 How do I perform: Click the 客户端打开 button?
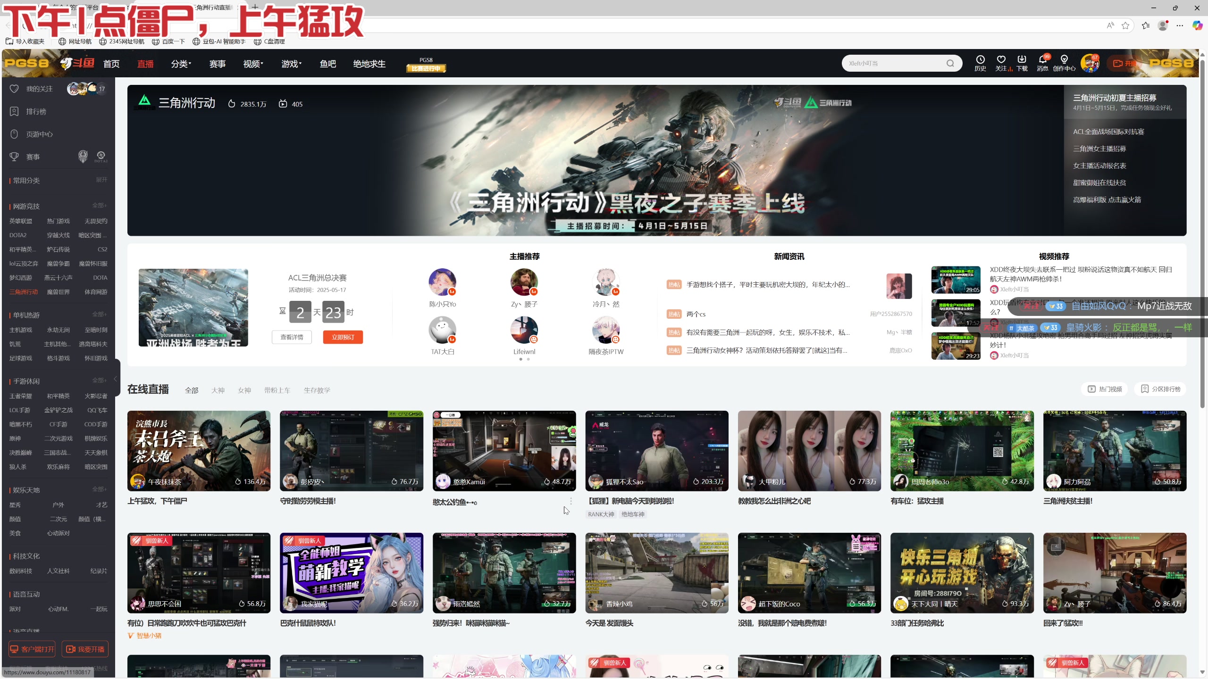pos(32,649)
